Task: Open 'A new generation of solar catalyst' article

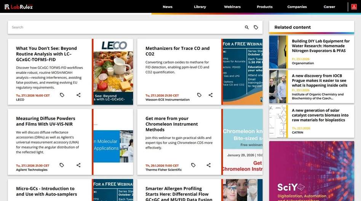Action: pos(320,115)
